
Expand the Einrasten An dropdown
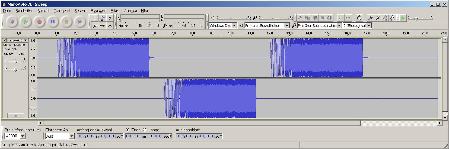(72, 136)
